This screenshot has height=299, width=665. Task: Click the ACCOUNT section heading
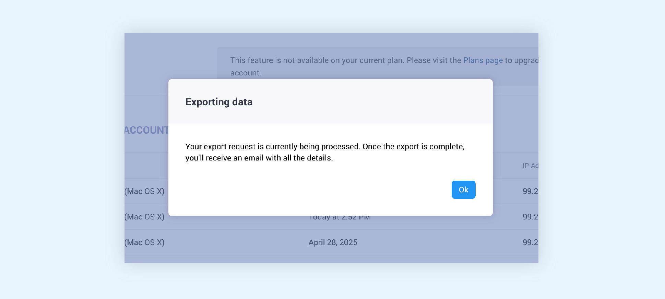(x=146, y=130)
